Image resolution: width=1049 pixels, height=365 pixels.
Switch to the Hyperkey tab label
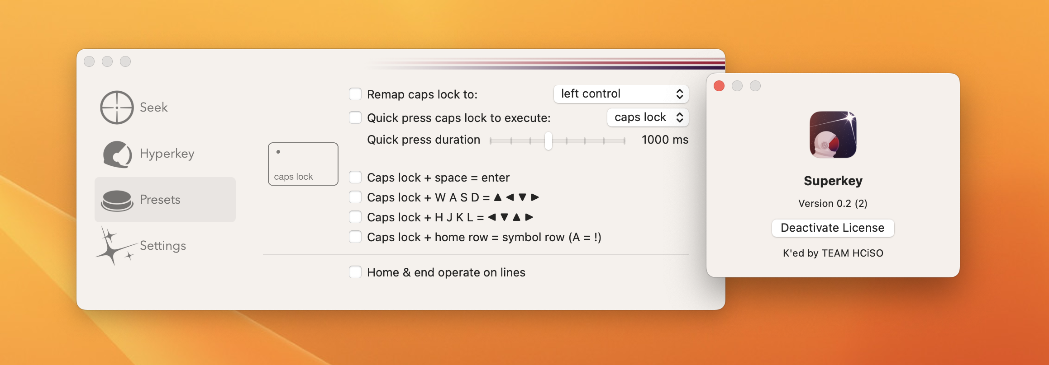point(167,154)
